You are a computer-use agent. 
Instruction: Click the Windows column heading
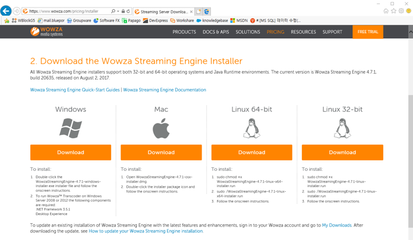(70, 109)
